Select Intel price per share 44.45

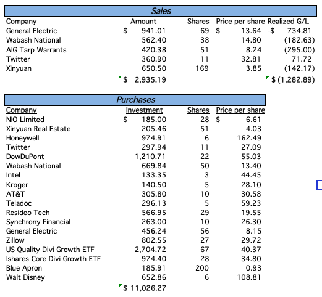[251, 175]
